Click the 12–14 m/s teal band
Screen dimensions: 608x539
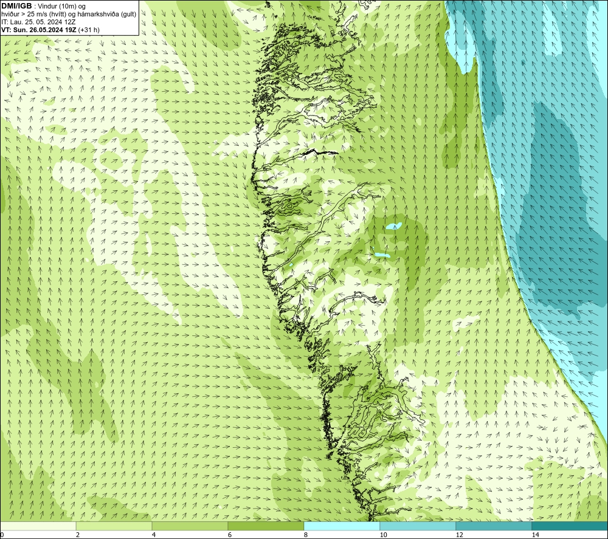coord(494,526)
